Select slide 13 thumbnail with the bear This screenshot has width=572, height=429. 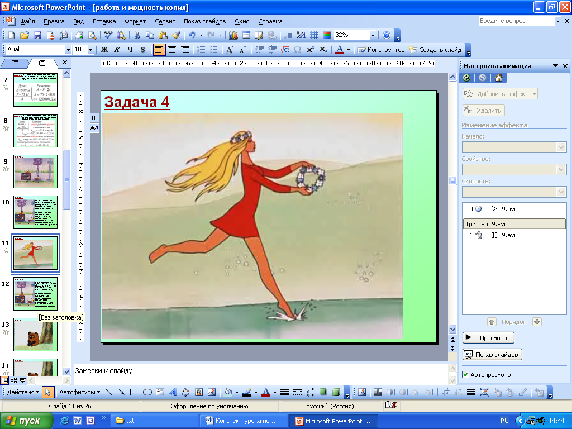[35, 335]
